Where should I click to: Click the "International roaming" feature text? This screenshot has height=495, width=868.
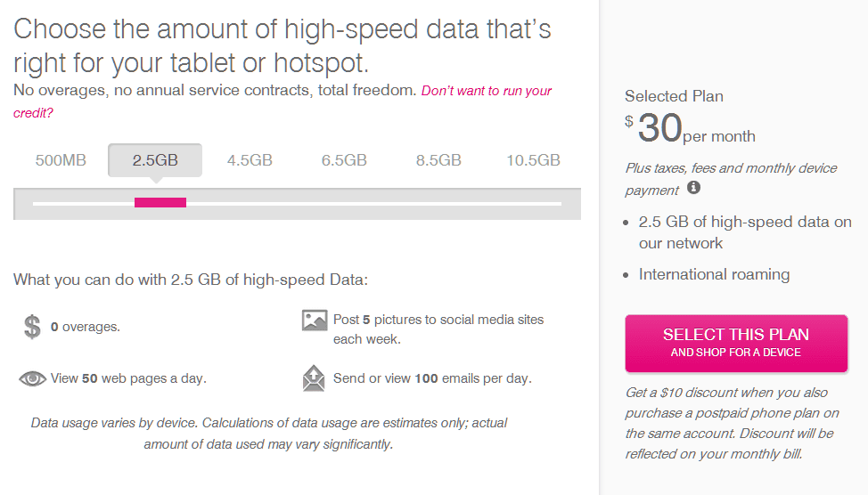pyautogui.click(x=714, y=274)
